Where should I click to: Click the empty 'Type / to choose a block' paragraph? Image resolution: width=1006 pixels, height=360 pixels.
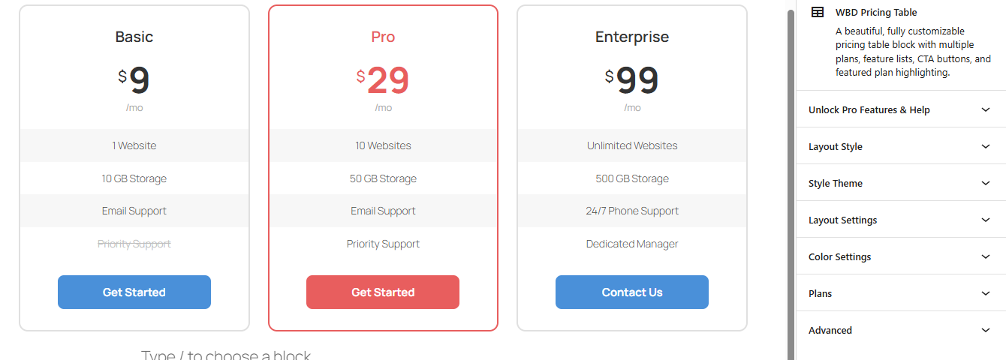point(225,355)
